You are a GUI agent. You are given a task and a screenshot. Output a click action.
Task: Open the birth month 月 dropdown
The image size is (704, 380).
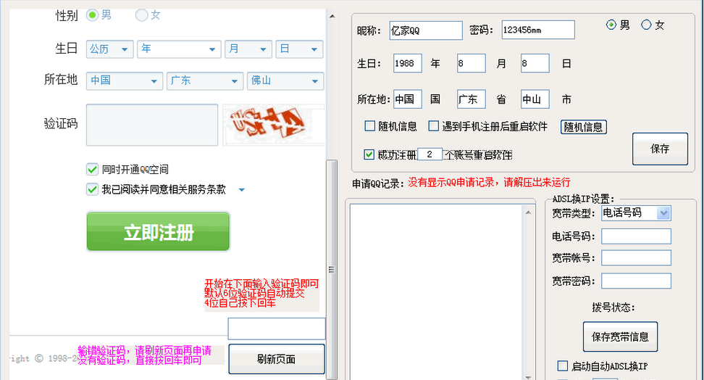point(248,49)
